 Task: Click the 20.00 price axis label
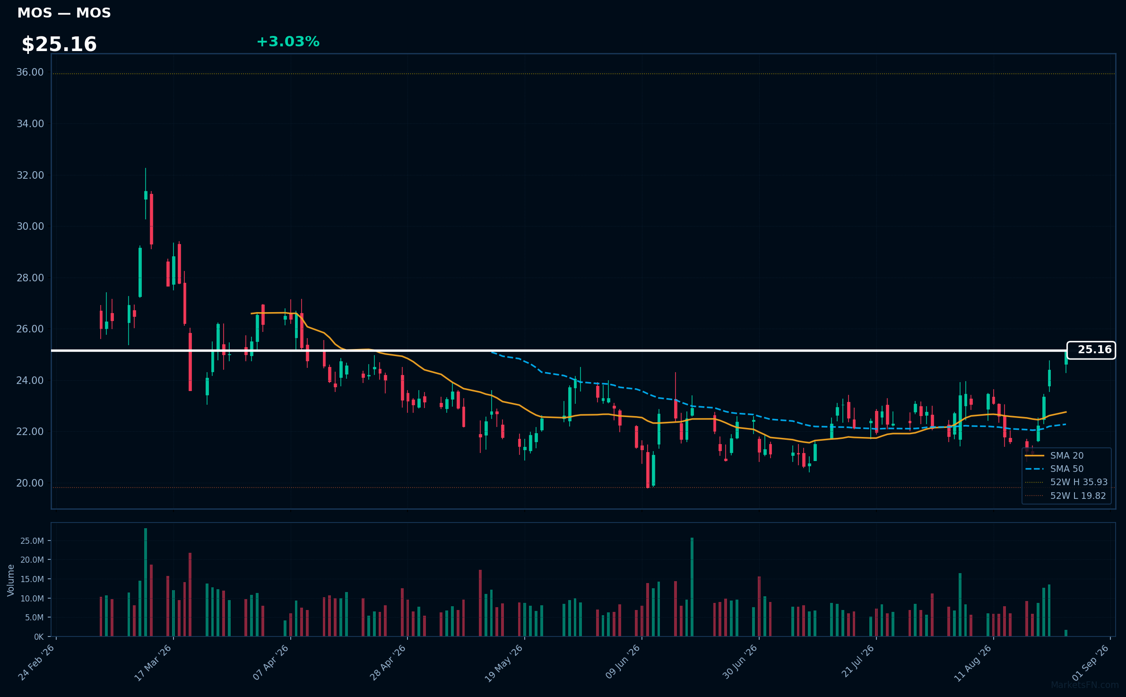coord(30,483)
